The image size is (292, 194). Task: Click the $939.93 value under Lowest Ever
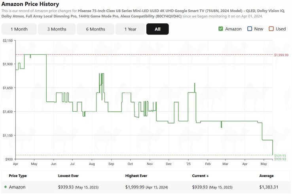(66, 187)
